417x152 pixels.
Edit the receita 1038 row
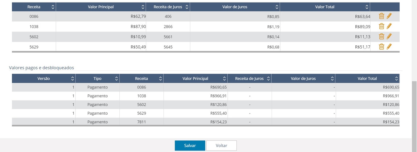[x=389, y=26]
